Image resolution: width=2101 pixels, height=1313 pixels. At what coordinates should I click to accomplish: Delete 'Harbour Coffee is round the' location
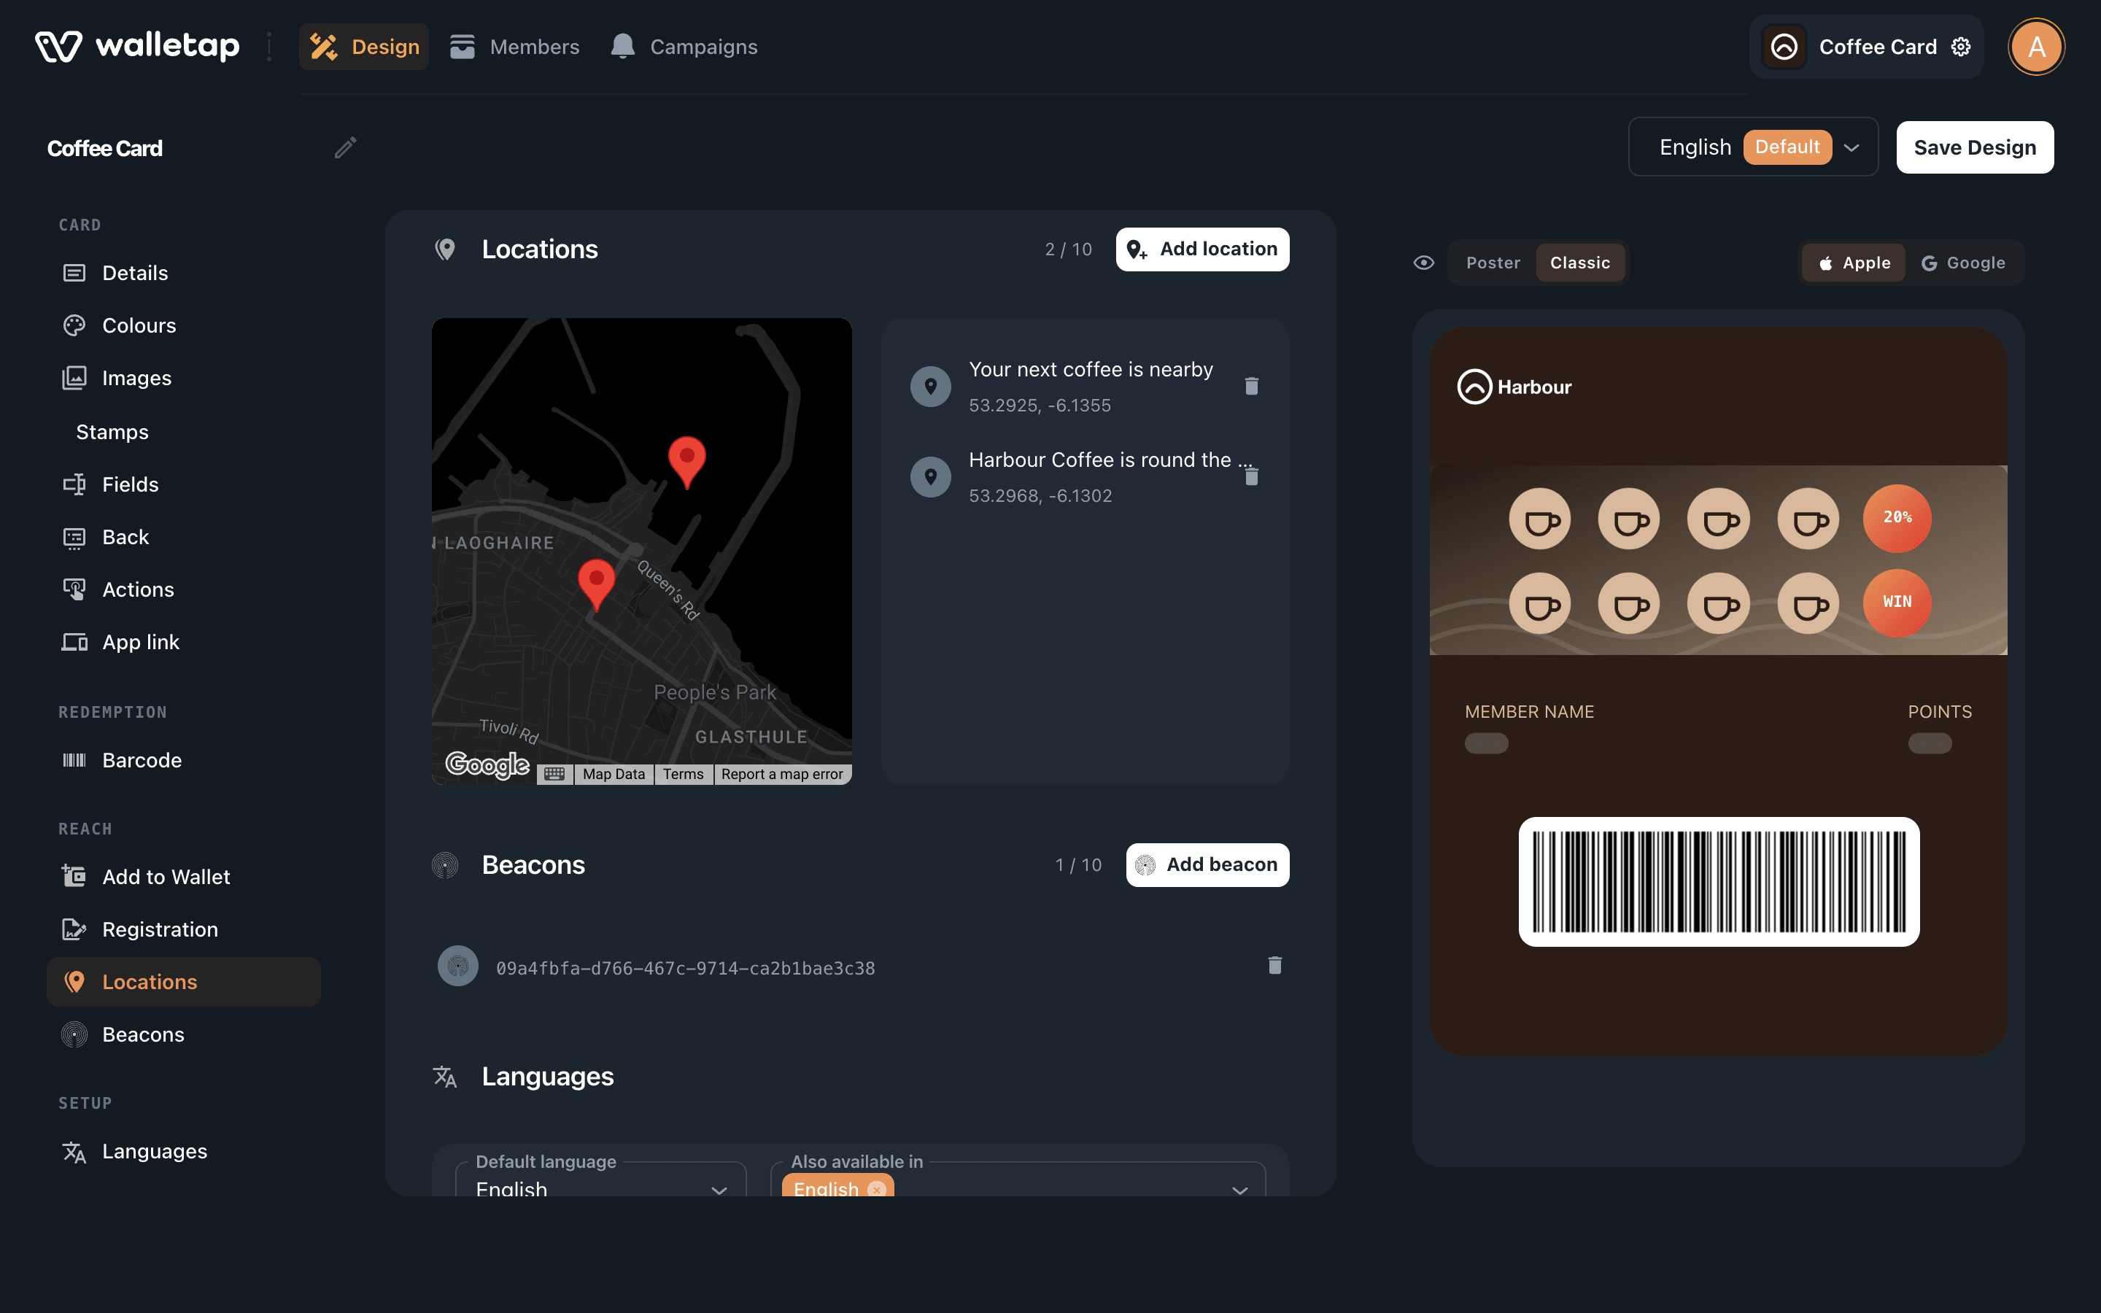(x=1251, y=476)
